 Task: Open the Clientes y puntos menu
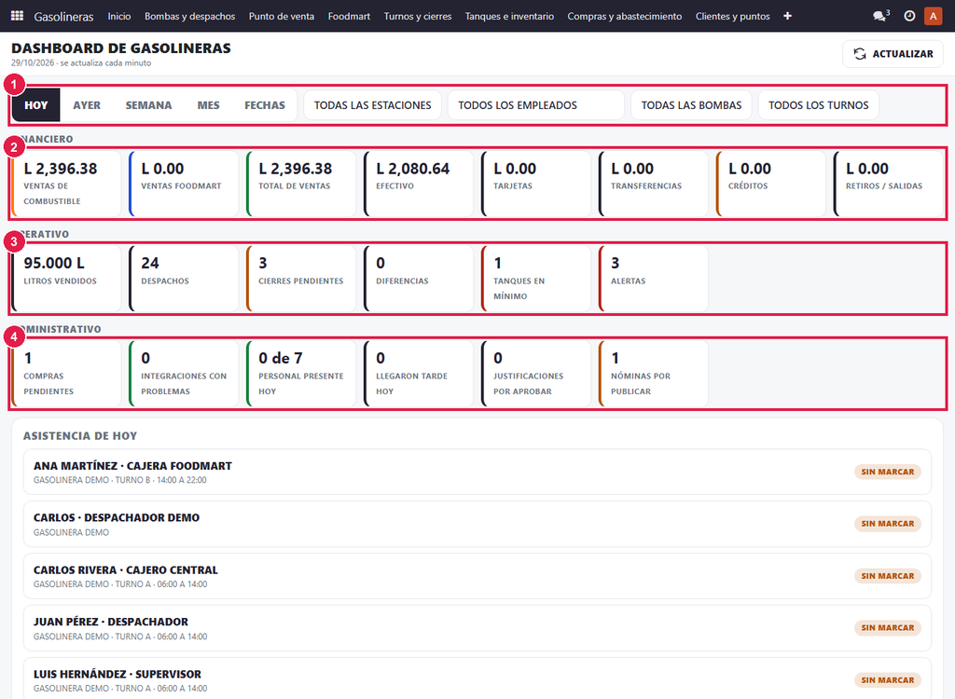[x=733, y=17]
